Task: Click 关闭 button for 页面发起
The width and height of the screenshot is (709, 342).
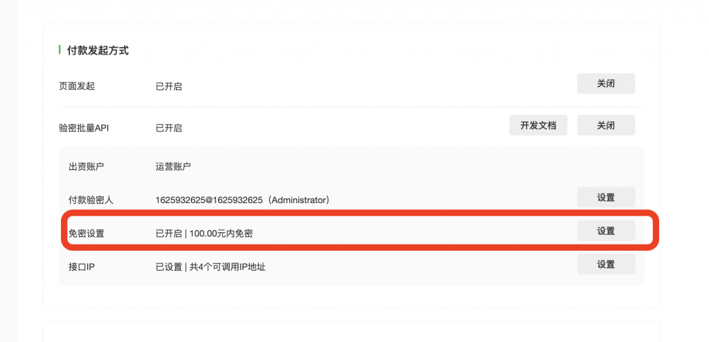Action: click(x=606, y=84)
